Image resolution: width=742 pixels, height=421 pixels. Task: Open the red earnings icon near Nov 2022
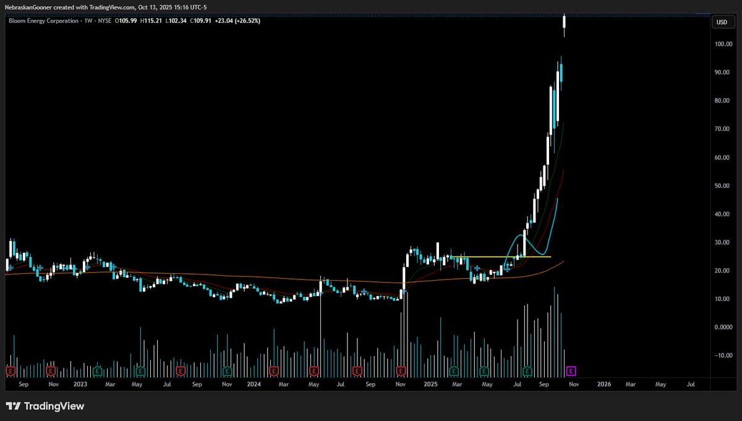(50, 371)
